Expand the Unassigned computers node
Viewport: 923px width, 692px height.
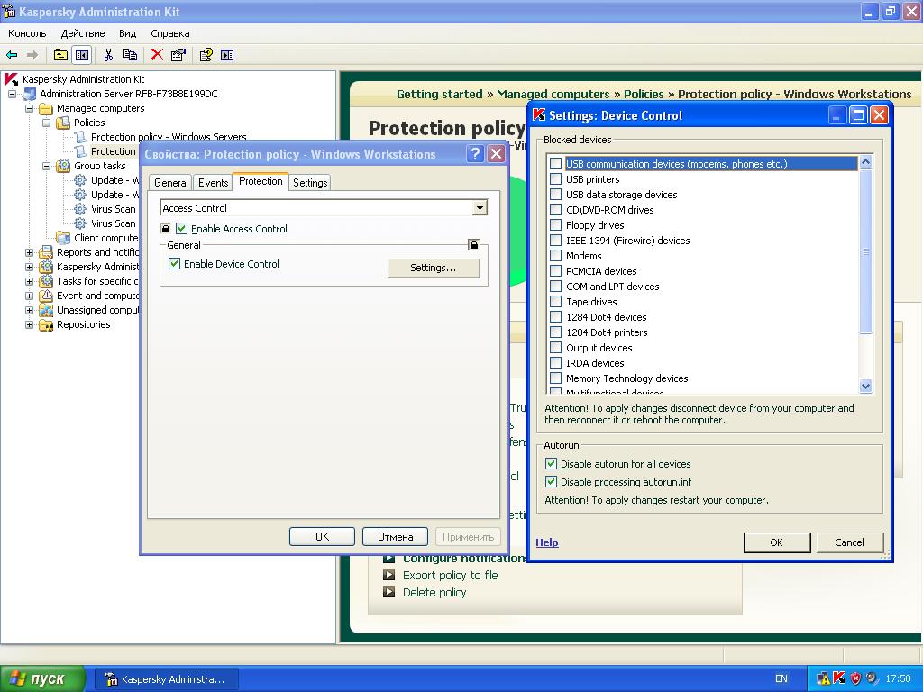[29, 310]
